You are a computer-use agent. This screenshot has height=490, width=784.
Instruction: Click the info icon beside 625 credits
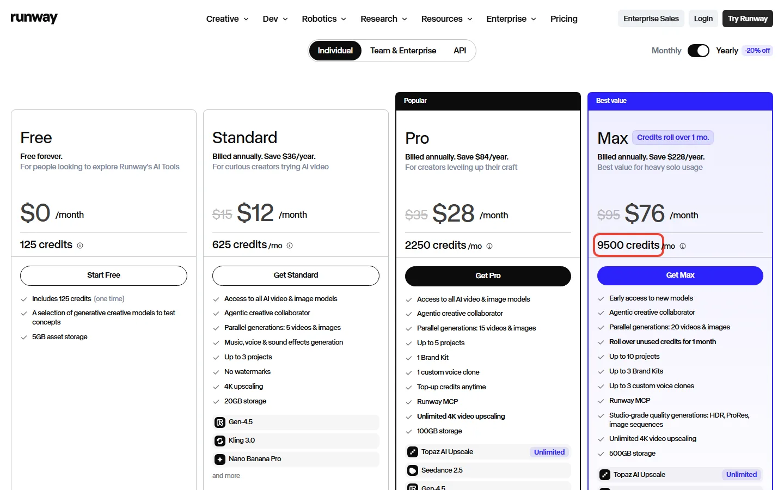pyautogui.click(x=290, y=246)
